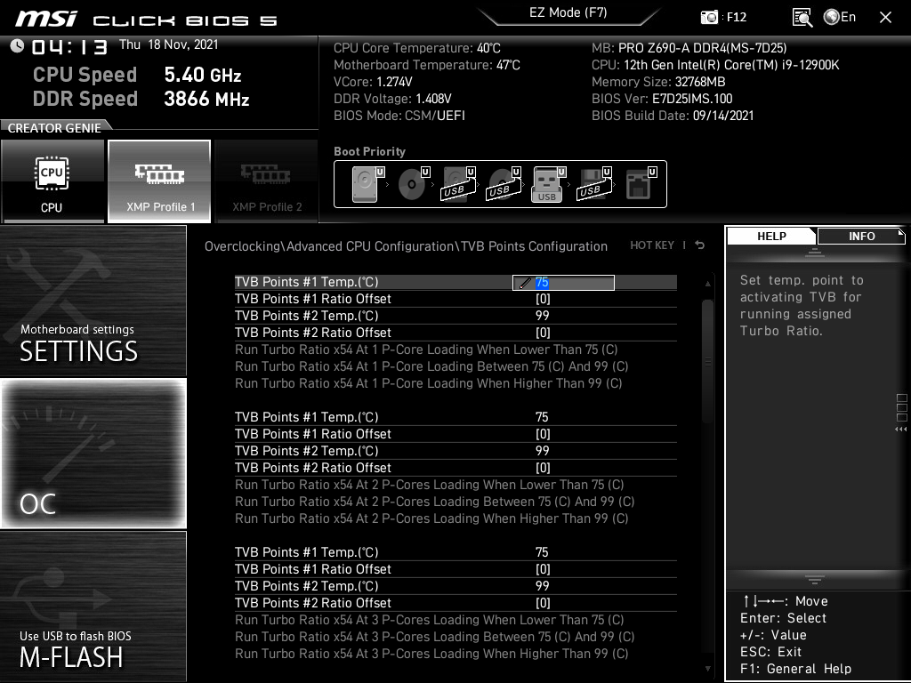The width and height of the screenshot is (911, 683).
Task: Enable XMP Profile 2
Action: click(267, 181)
